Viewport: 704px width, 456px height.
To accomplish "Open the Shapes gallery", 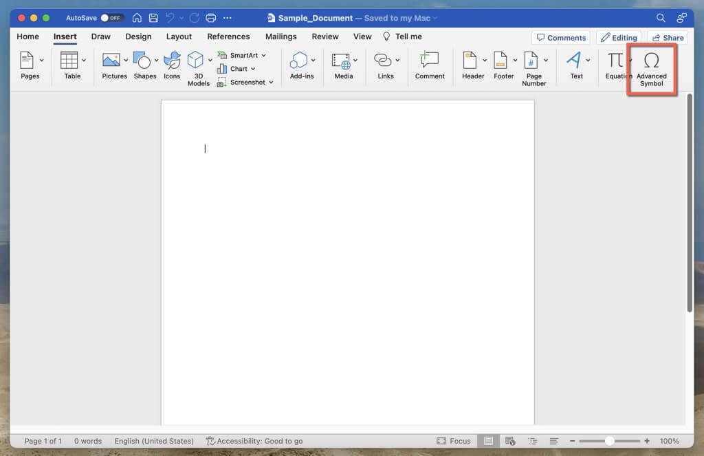I will coord(142,61).
